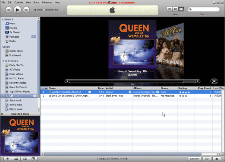Image resolution: width=225 pixels, height=162 pixels.
Task: Open the View menu
Action: pyautogui.click(x=28, y=3)
